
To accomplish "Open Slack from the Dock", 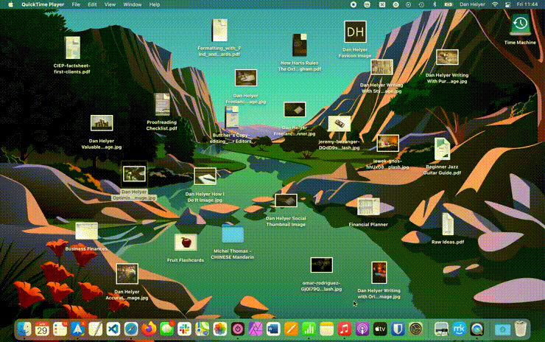I will click(x=184, y=329).
